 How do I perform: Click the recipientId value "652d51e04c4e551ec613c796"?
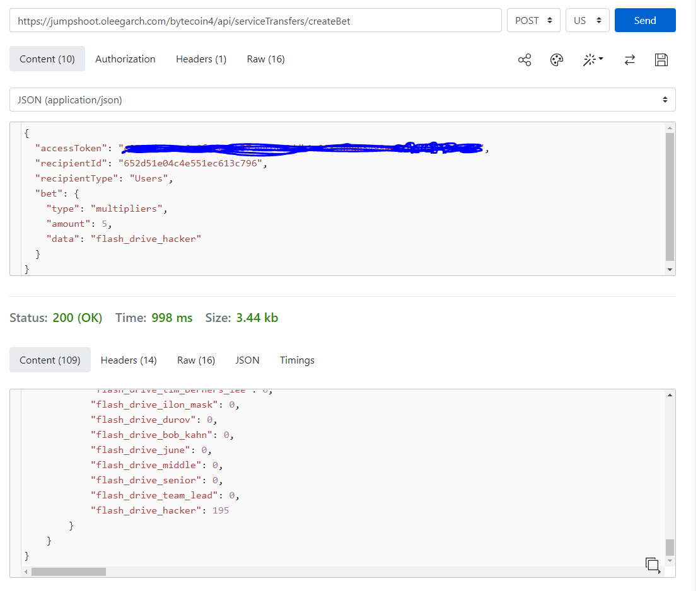[x=190, y=163]
